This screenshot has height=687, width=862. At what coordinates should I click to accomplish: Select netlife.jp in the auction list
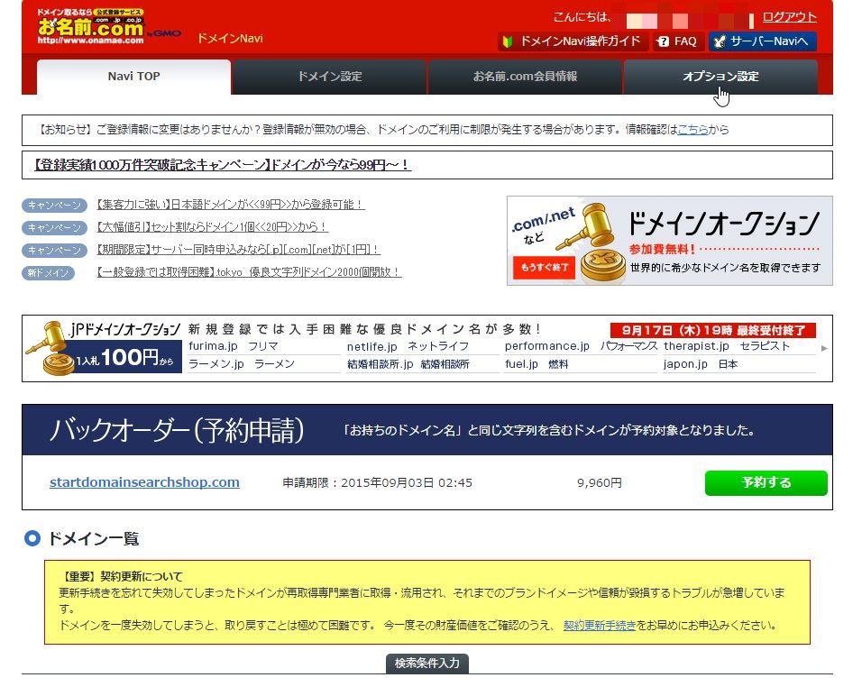point(371,346)
